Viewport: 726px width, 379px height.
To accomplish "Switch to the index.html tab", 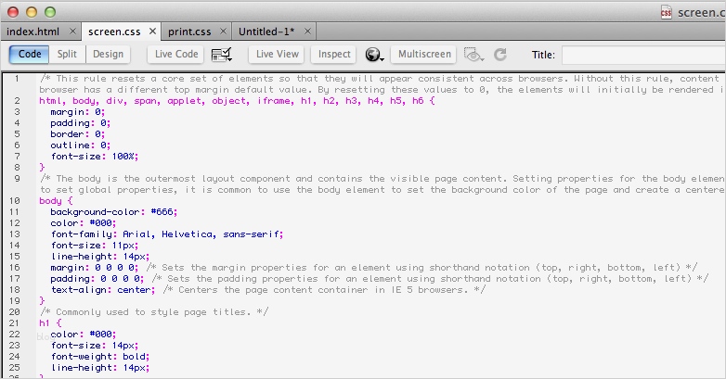I will 33,32.
